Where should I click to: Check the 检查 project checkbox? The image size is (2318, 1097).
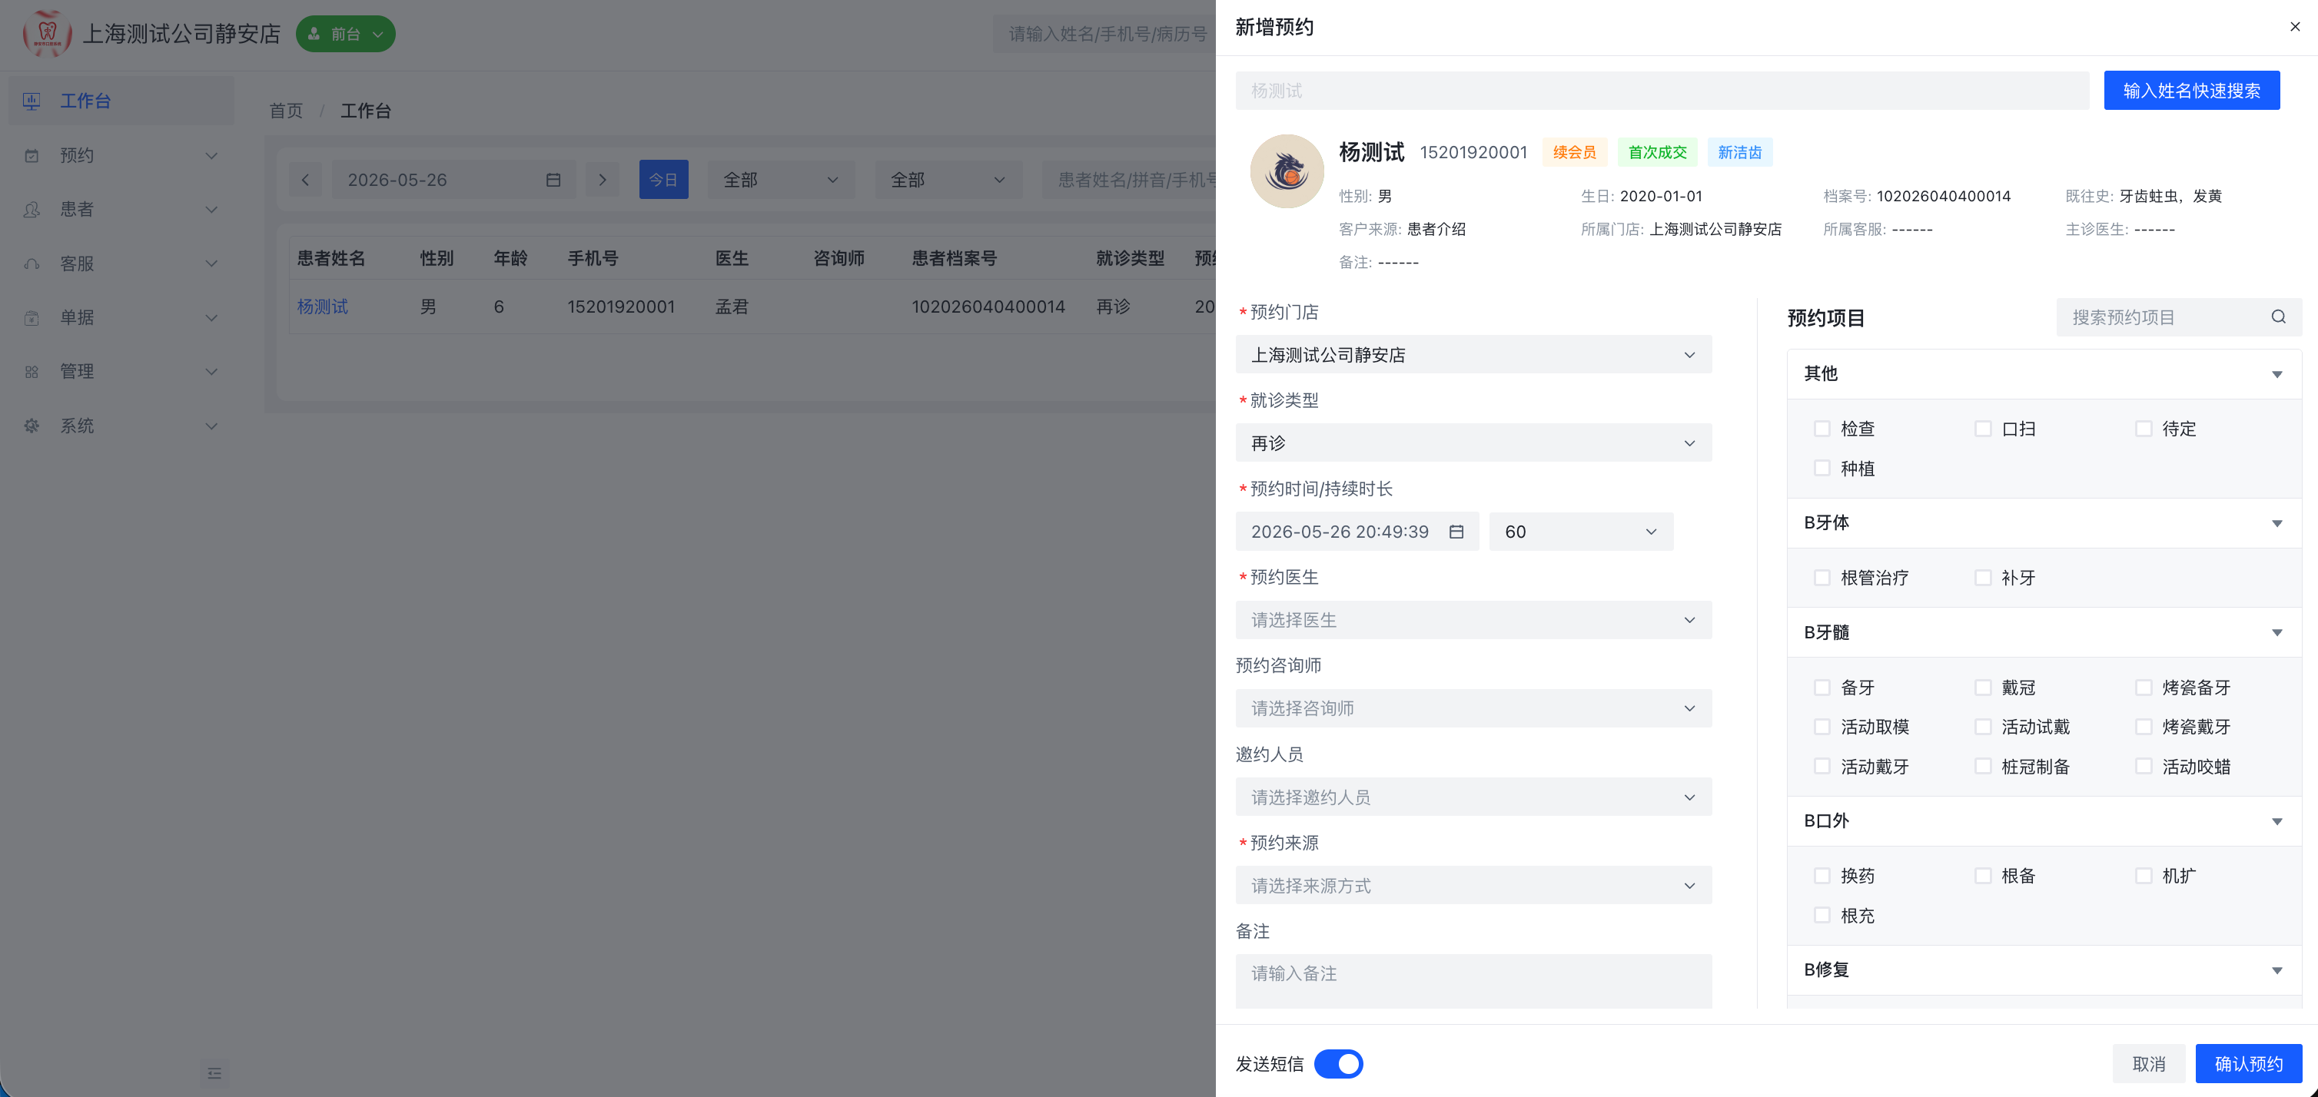click(1822, 429)
